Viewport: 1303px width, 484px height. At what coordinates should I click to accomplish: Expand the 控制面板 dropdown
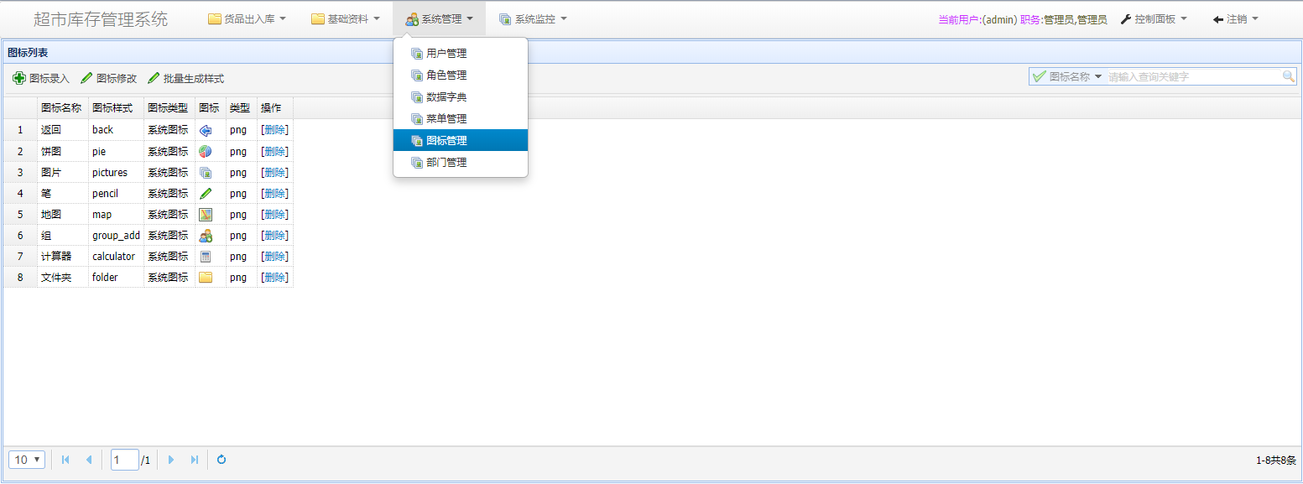coord(1154,18)
